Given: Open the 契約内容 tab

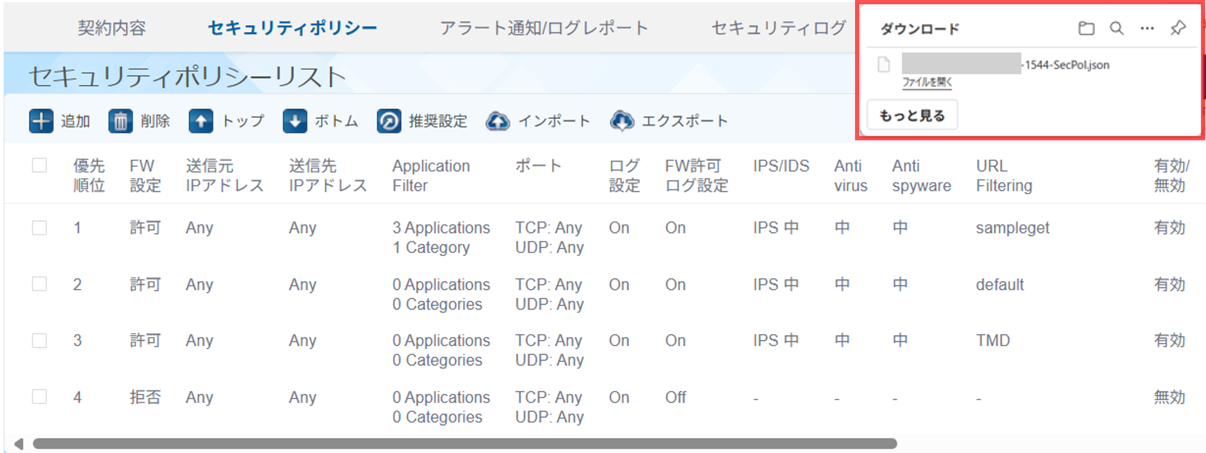Looking at the screenshot, I should (x=112, y=28).
